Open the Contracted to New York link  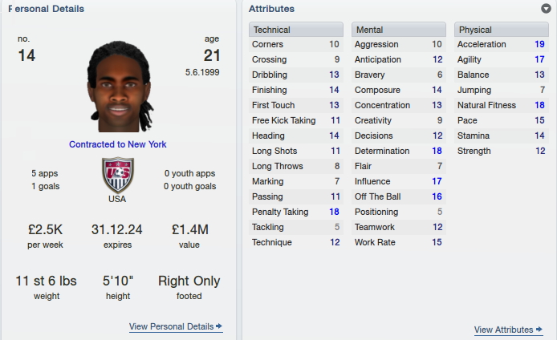point(118,144)
